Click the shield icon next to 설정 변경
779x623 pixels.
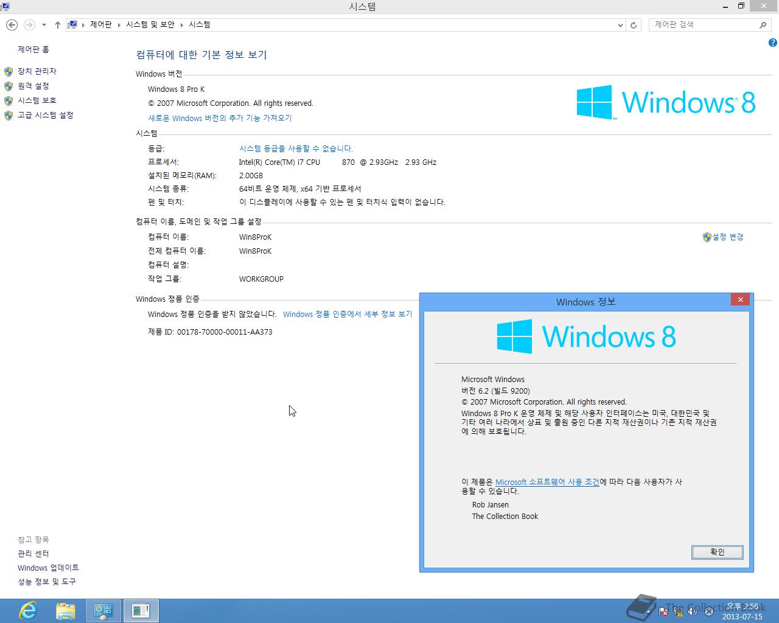click(x=707, y=237)
